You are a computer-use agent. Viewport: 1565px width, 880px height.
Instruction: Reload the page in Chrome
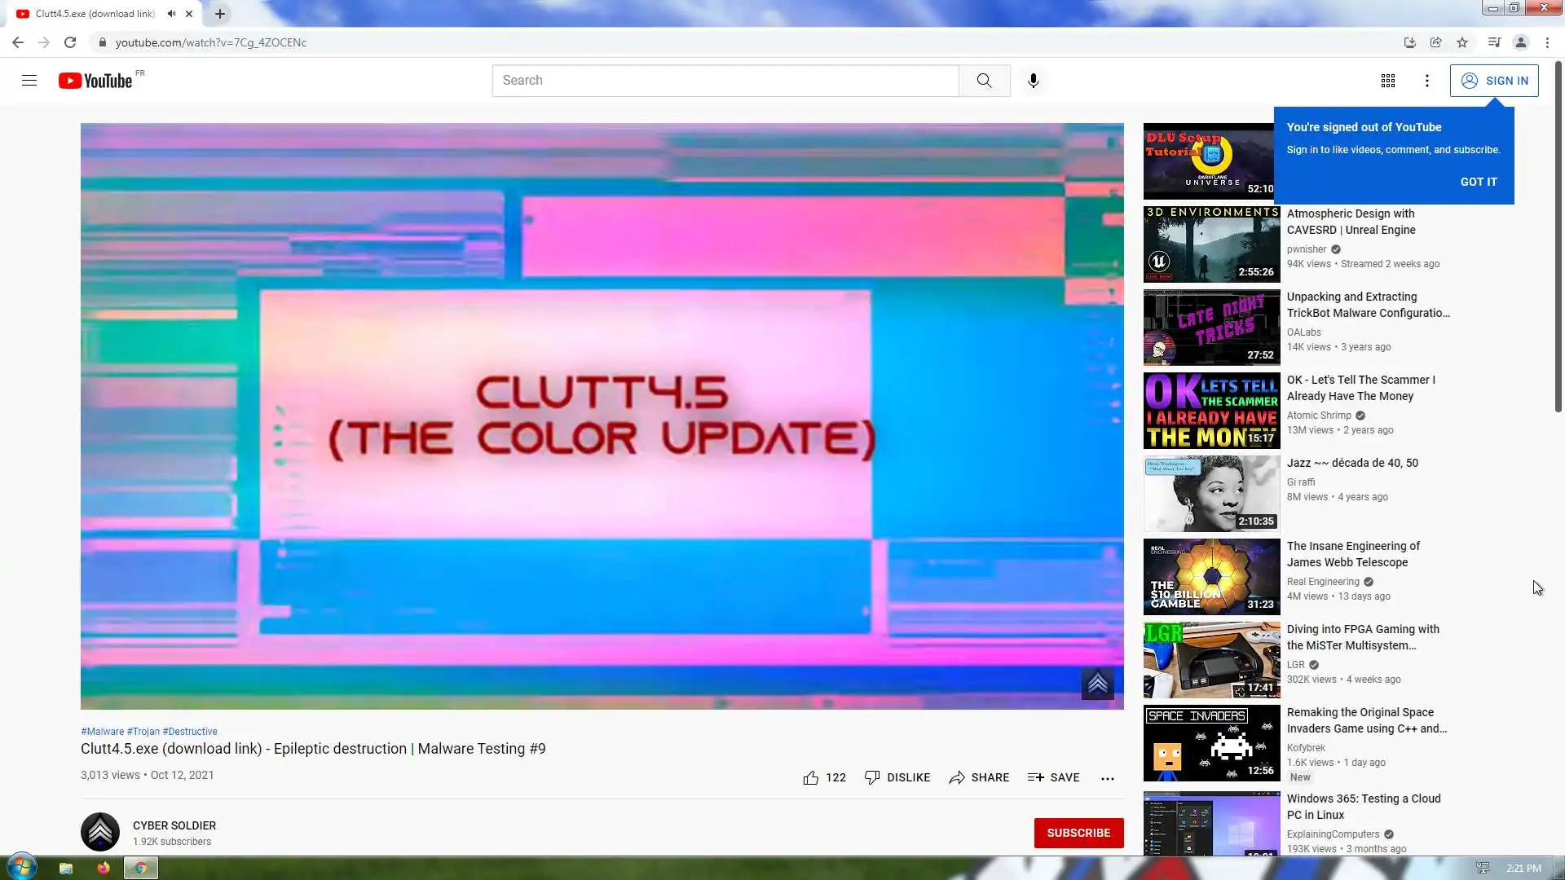pyautogui.click(x=70, y=42)
